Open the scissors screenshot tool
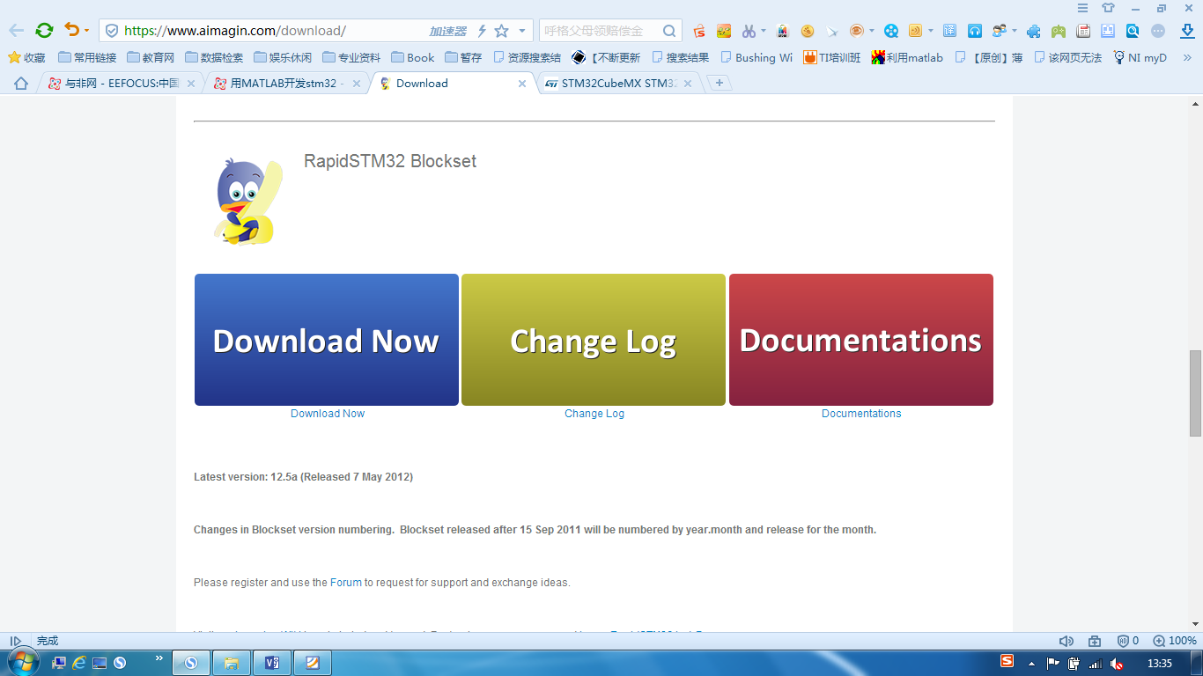1203x676 pixels. [749, 31]
